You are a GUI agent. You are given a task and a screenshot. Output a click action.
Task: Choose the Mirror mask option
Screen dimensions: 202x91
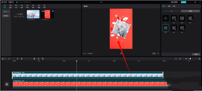coord(182,18)
